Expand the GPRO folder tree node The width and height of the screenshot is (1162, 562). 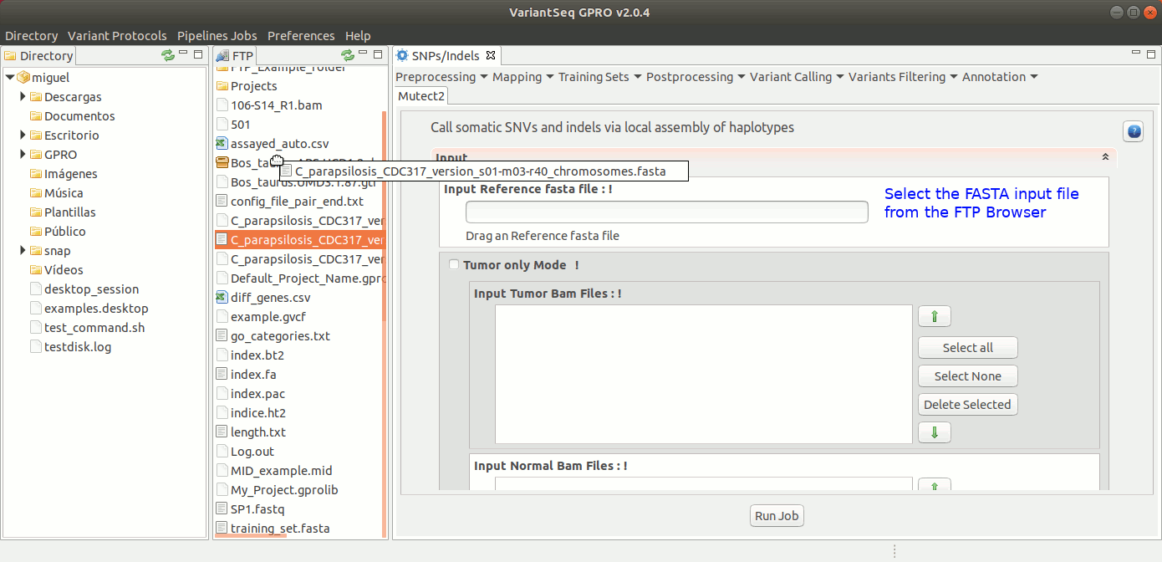pyautogui.click(x=23, y=155)
